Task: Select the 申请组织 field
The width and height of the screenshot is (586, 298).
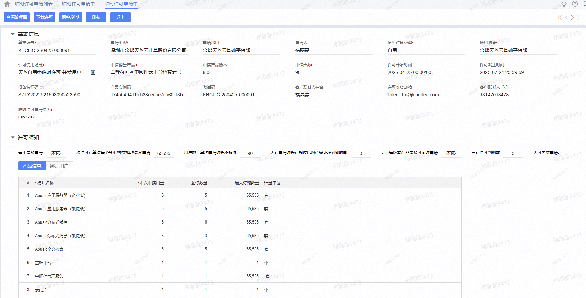Action: click(x=149, y=50)
